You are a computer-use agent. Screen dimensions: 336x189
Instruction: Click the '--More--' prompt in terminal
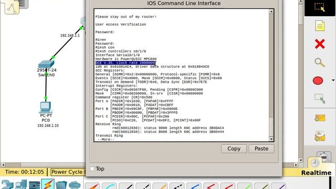(x=106, y=140)
